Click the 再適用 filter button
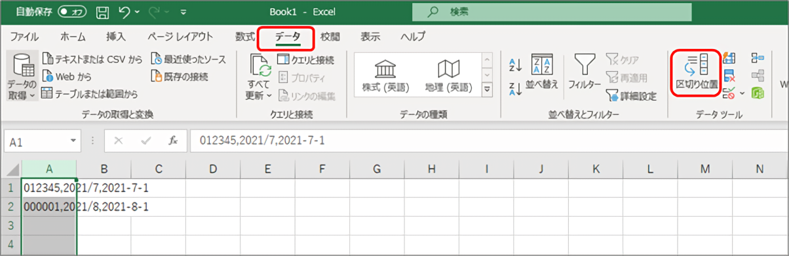The image size is (789, 256). point(626,78)
